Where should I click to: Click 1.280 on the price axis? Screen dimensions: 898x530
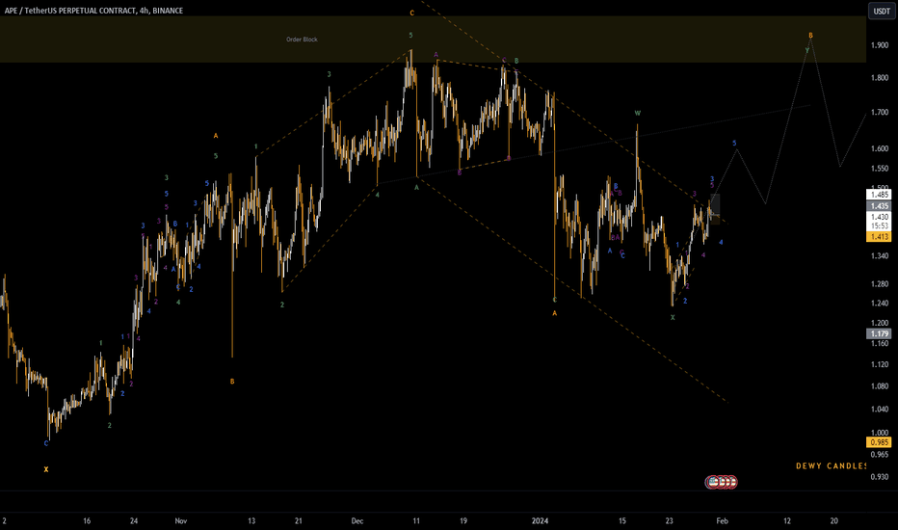(879, 284)
